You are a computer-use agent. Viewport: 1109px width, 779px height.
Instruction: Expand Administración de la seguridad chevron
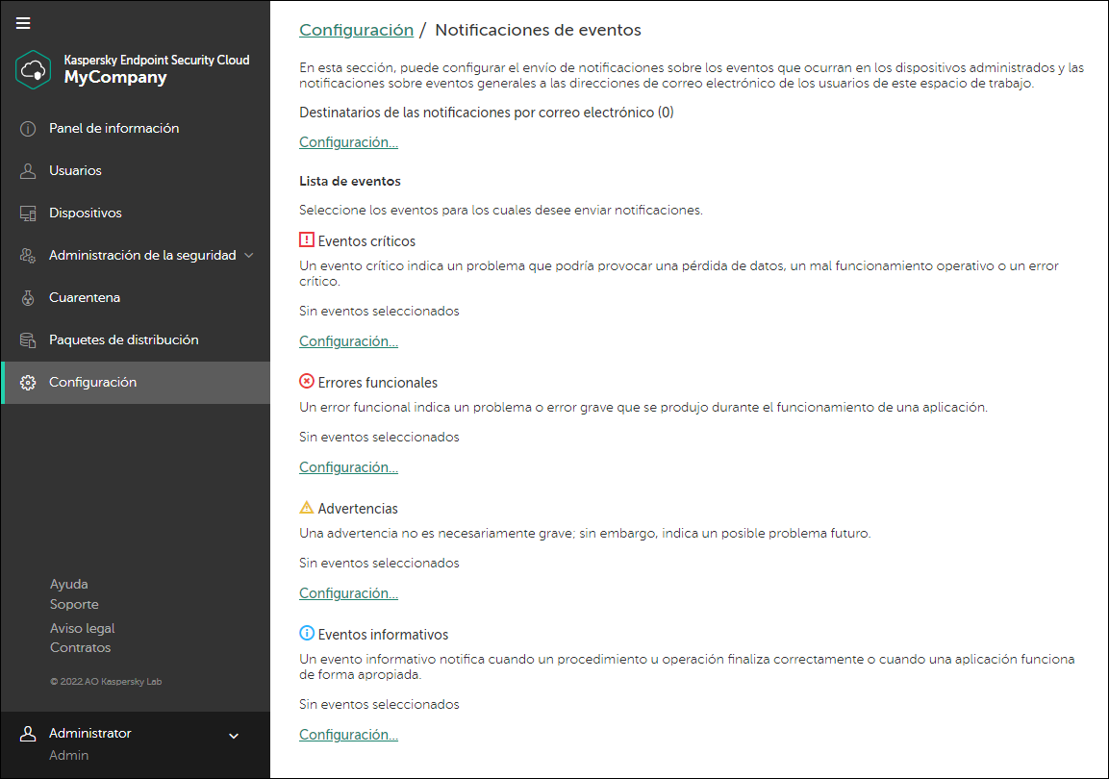tap(249, 255)
